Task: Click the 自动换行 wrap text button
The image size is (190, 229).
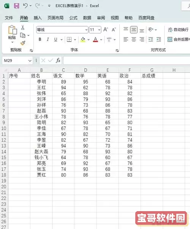Action: (178, 30)
